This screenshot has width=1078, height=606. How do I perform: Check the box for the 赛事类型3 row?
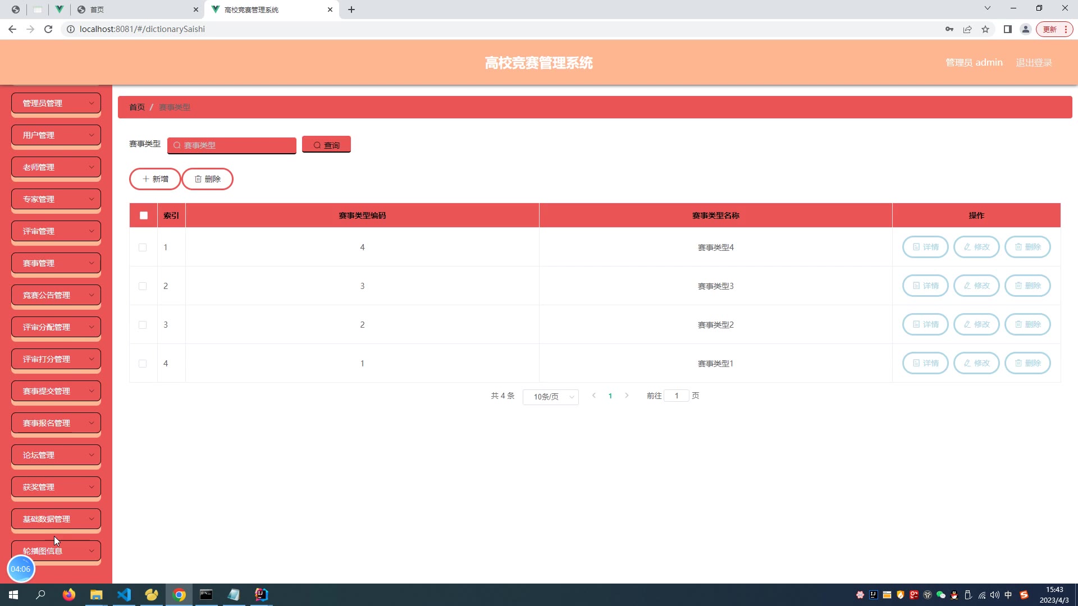click(x=143, y=286)
